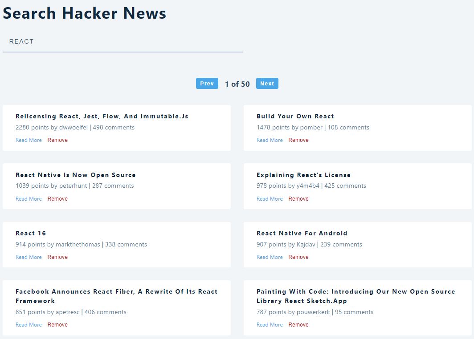Image resolution: width=474 pixels, height=339 pixels.
Task: Open Read More for Relicensing React story
Action: (29, 140)
